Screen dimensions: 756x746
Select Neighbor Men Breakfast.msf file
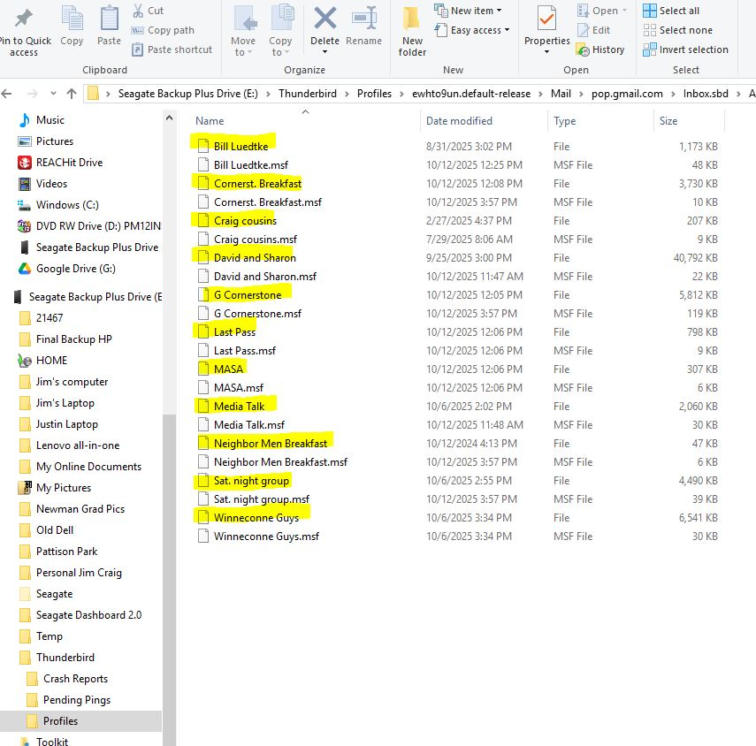[x=280, y=461]
